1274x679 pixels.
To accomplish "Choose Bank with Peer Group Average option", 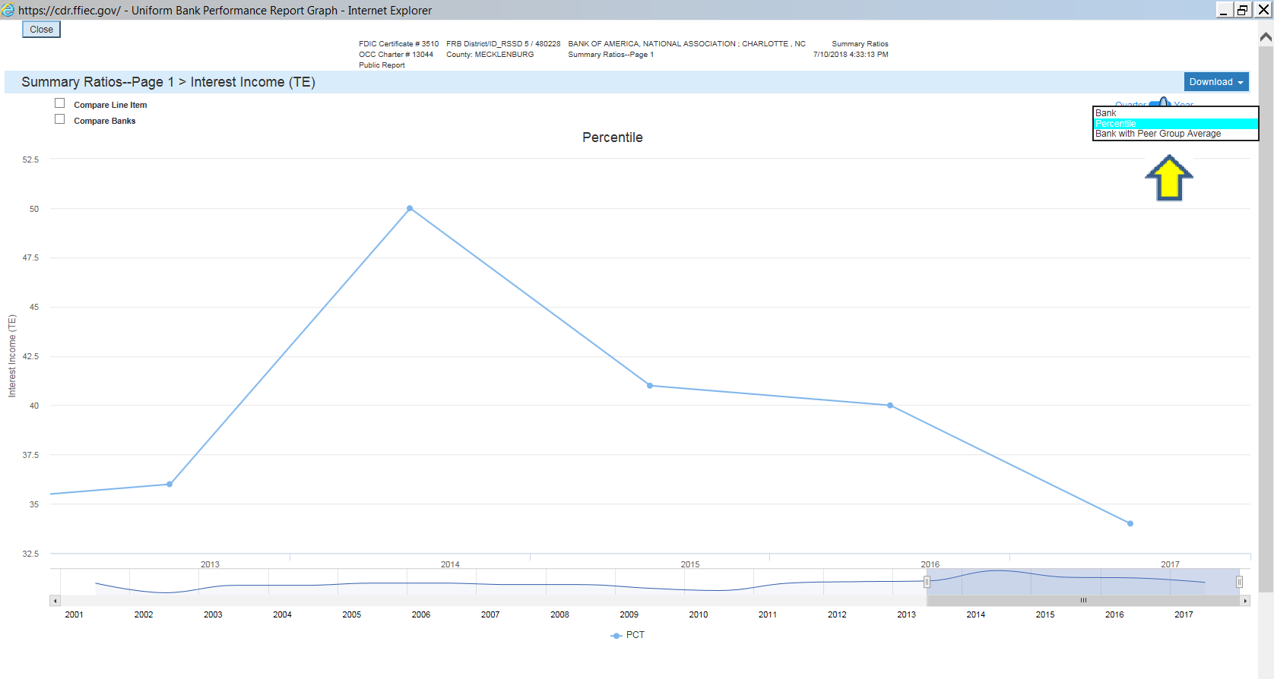I will click(1175, 134).
